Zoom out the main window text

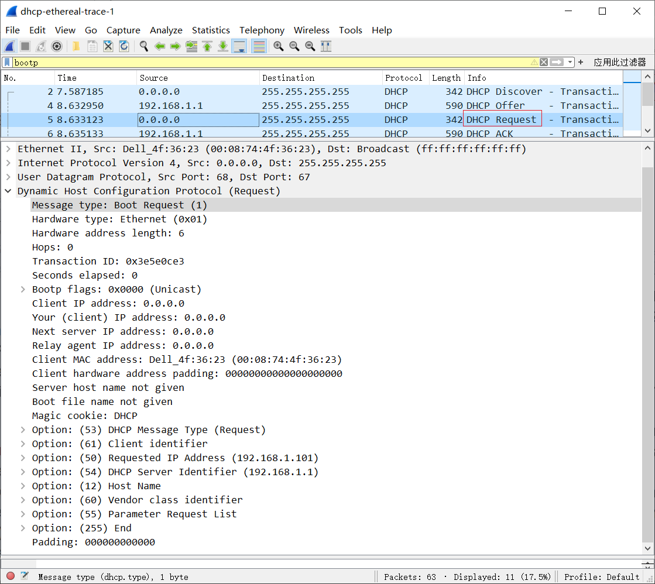294,46
